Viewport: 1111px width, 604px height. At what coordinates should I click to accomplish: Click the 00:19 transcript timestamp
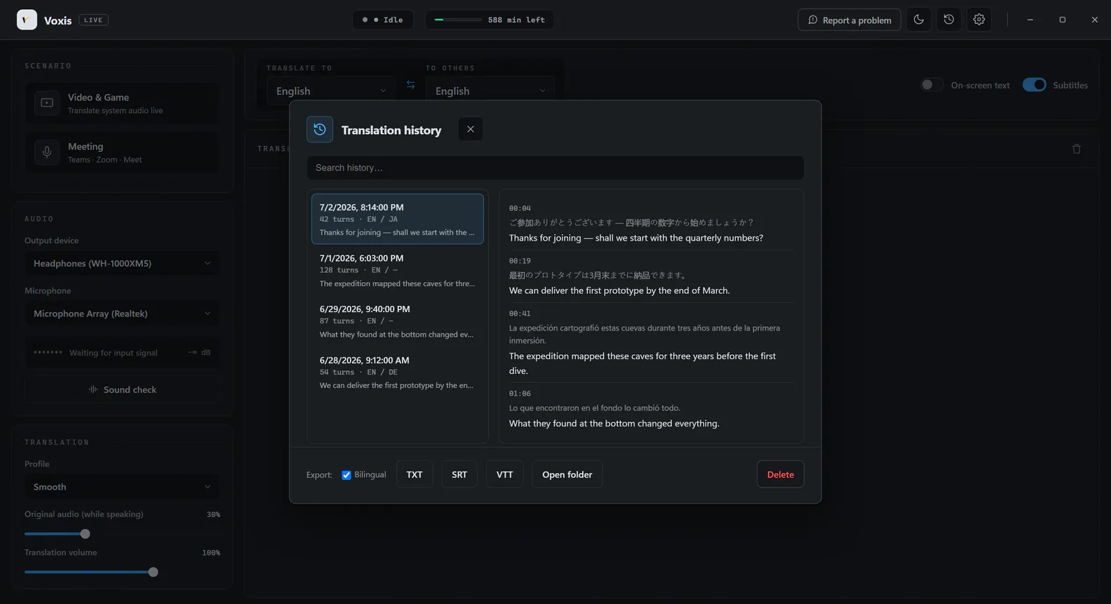[520, 261]
